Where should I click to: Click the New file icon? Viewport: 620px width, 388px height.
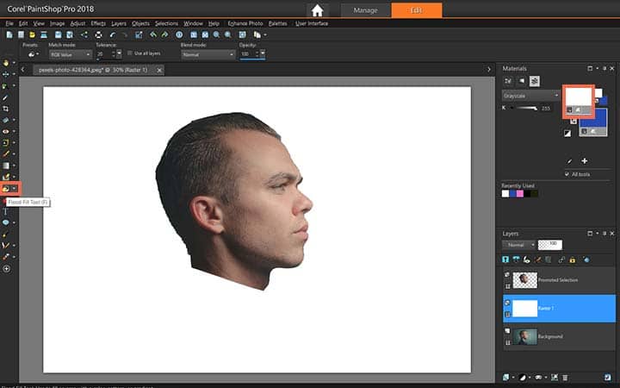(9, 34)
